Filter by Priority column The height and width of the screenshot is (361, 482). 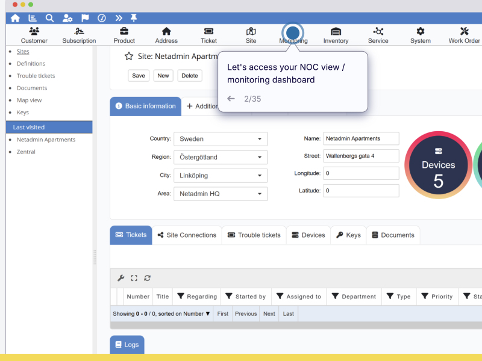(425, 296)
